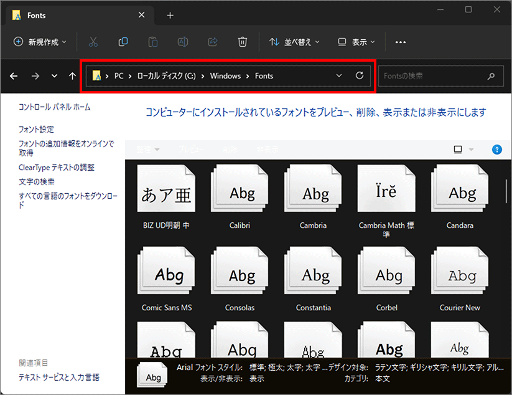
Task: Click the chevron after PC in path
Action: pyautogui.click(x=130, y=76)
